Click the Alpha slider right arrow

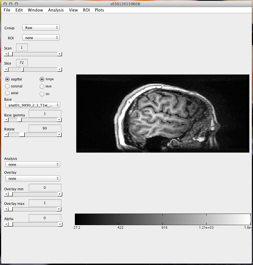59,224
